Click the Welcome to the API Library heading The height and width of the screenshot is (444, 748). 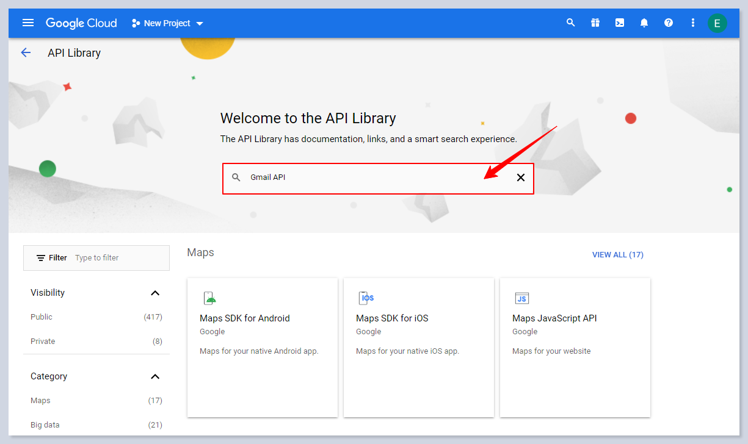tap(308, 118)
